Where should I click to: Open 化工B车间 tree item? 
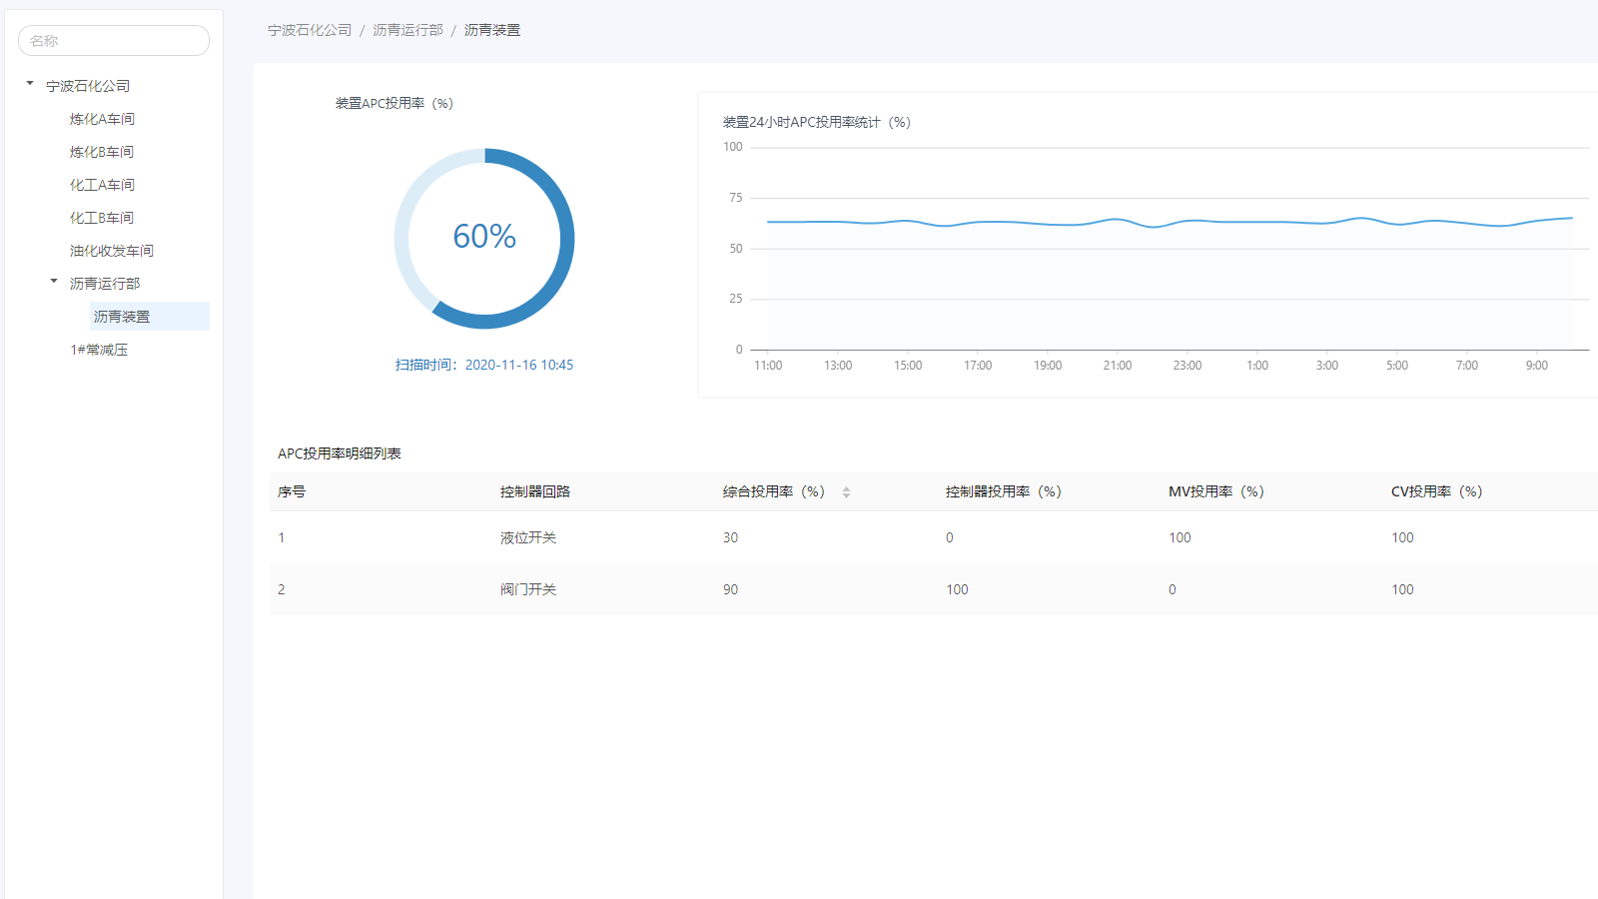(x=102, y=218)
